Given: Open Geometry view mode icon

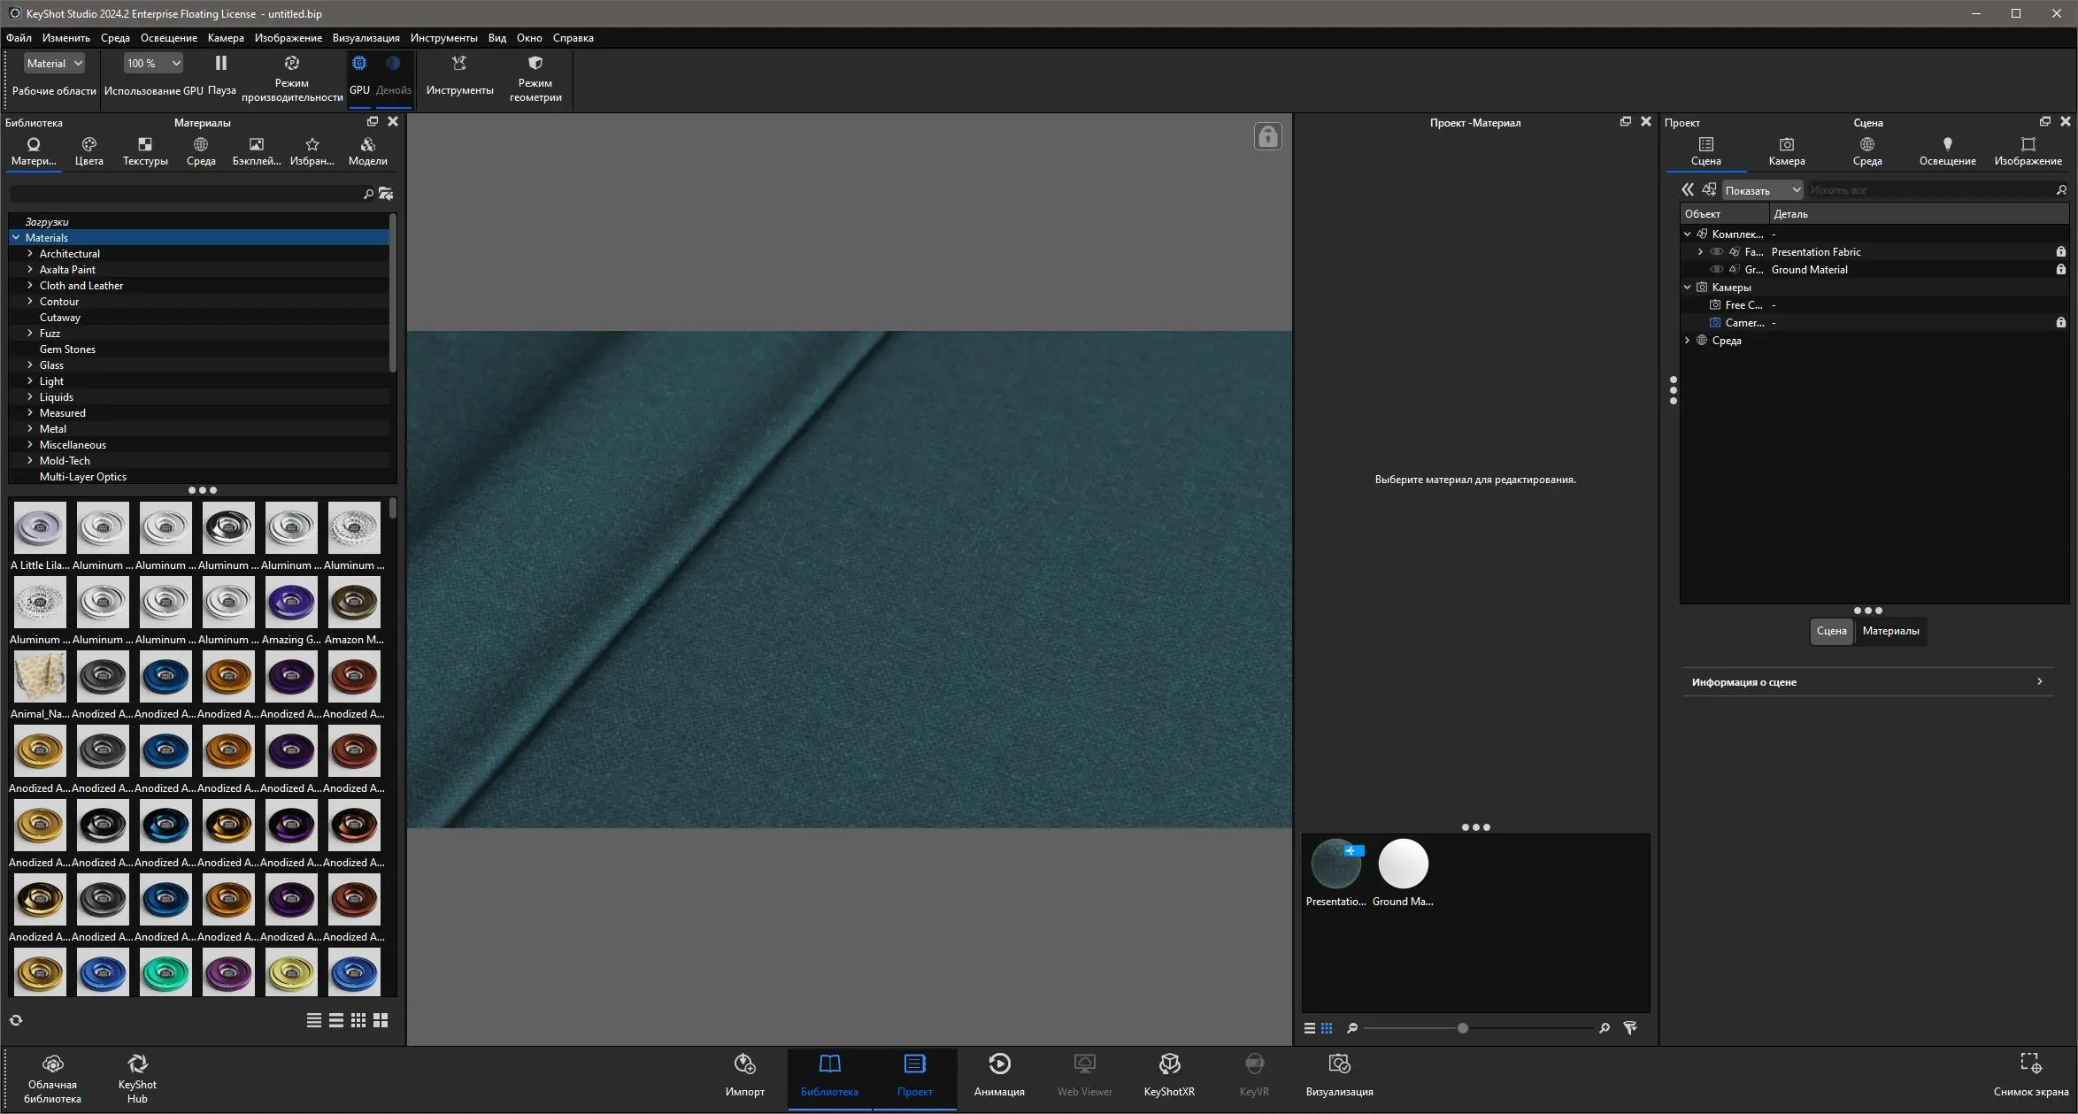Looking at the screenshot, I should (x=535, y=64).
